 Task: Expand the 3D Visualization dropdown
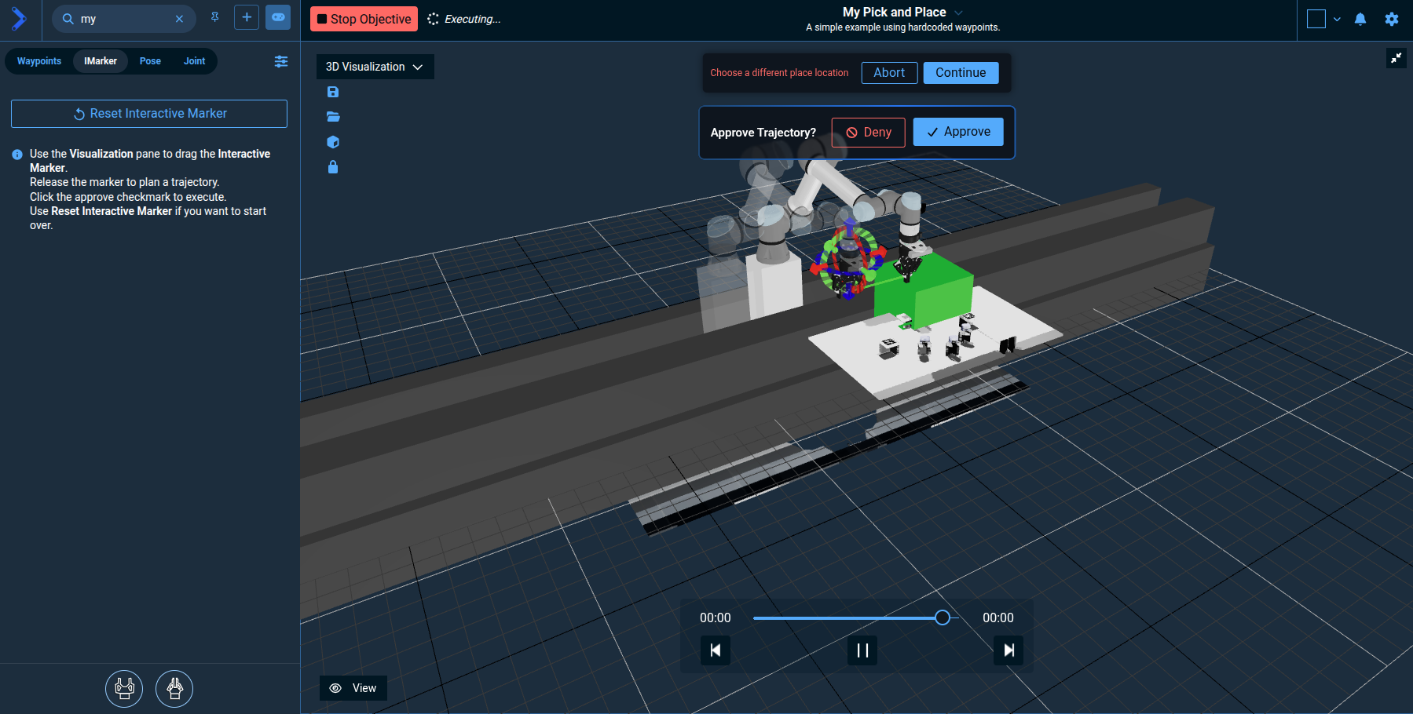click(x=375, y=67)
